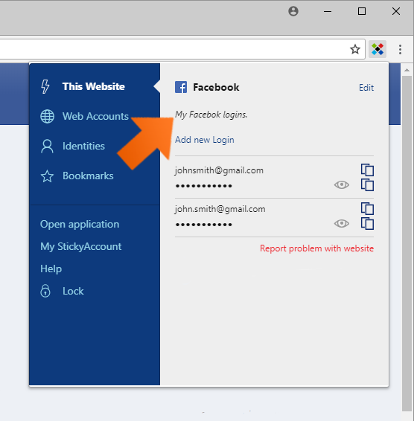This screenshot has width=414, height=421.
Task: Select This Website menu item
Action: point(94,86)
